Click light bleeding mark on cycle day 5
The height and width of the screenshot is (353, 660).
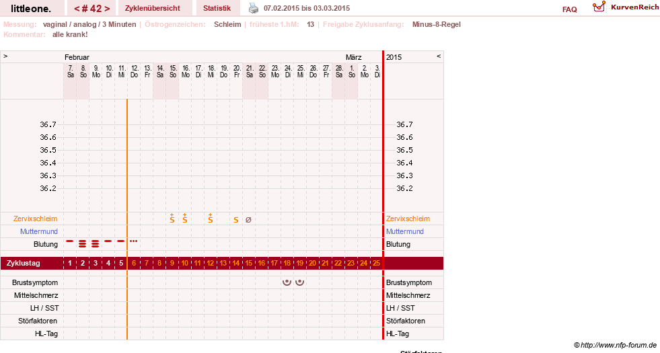tap(121, 241)
